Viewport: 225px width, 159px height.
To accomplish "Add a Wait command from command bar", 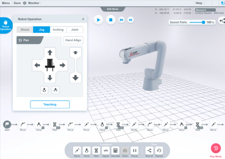I will point(96,151).
